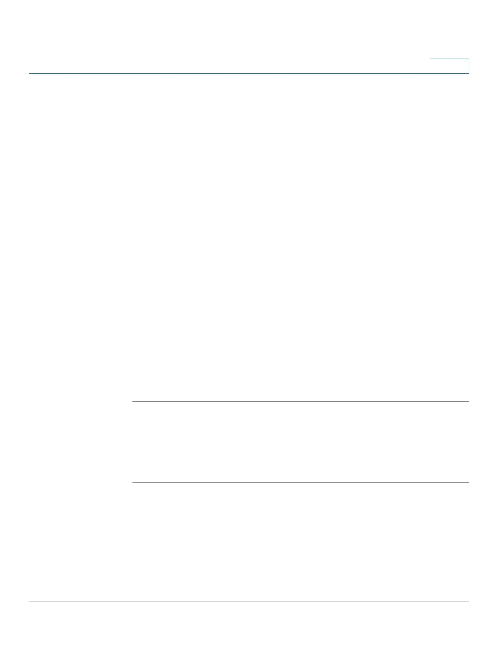Click blank area between the two black rules
Image resolution: width=498 pixels, height=645 pixels.
300,442
